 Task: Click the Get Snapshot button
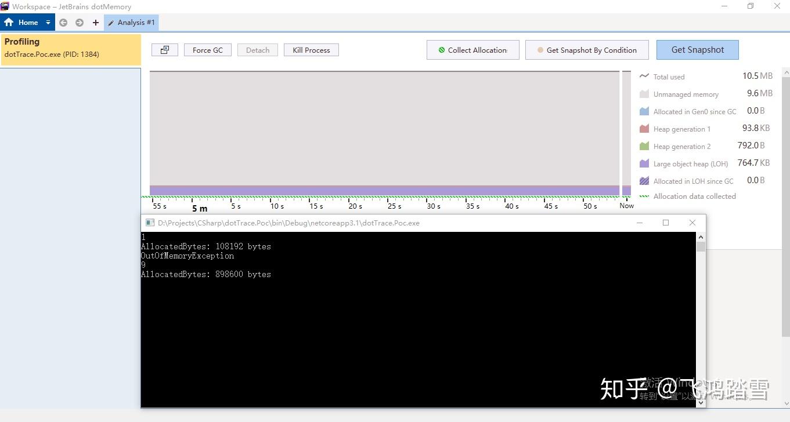(x=697, y=50)
